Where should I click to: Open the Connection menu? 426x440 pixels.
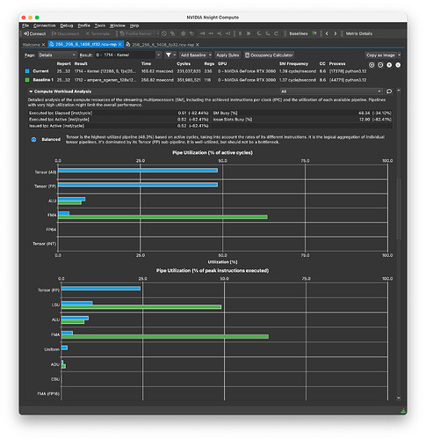point(45,26)
